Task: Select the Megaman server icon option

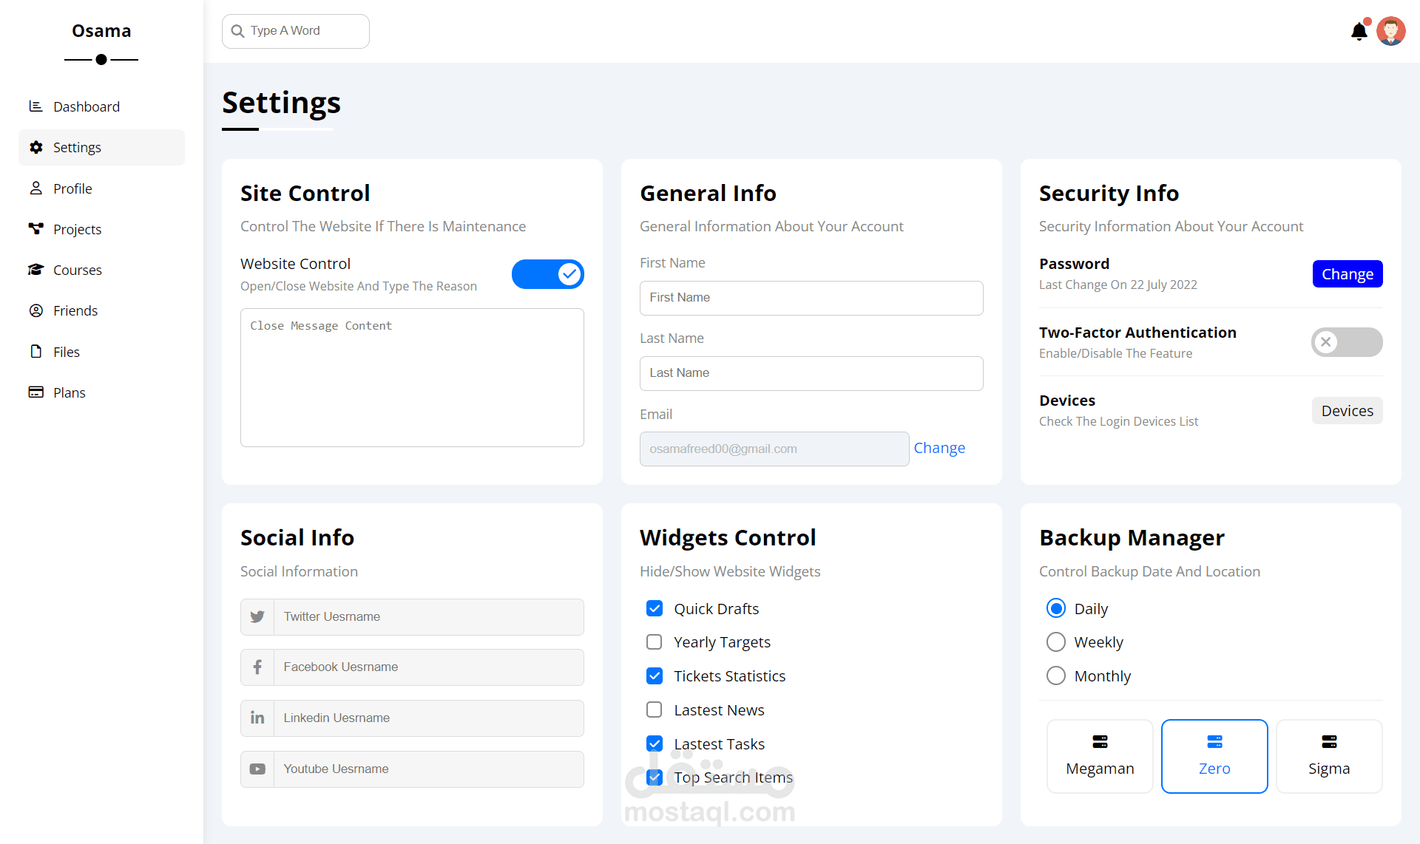Action: [x=1100, y=742]
